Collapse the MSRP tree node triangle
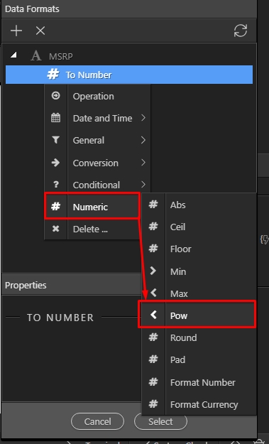This screenshot has height=444, width=269. point(13,55)
